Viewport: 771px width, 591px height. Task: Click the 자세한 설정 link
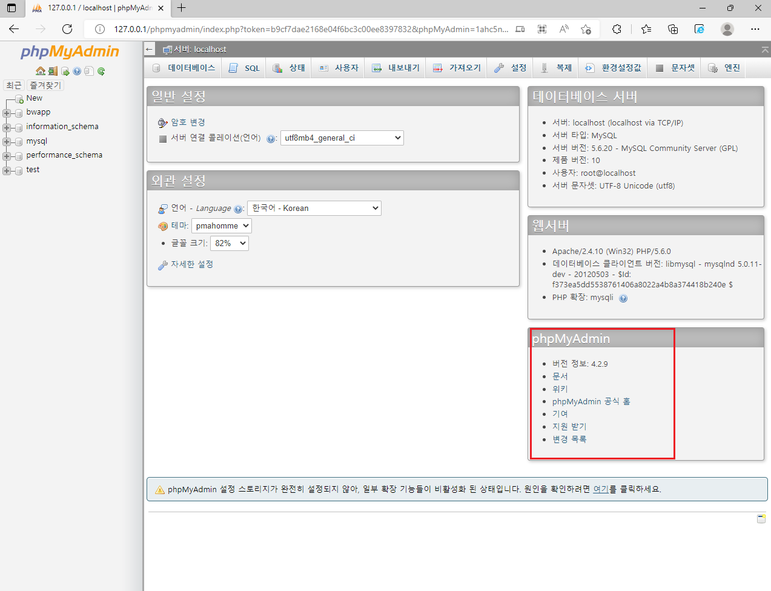tap(192, 264)
